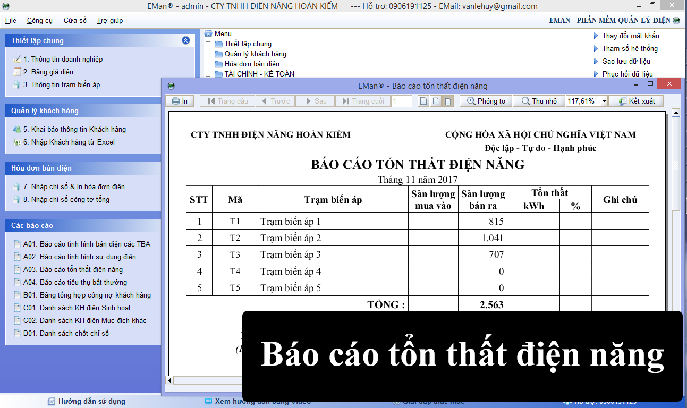
Task: Click icon beside Thông tin doanh nghiệp
Action: point(17,59)
